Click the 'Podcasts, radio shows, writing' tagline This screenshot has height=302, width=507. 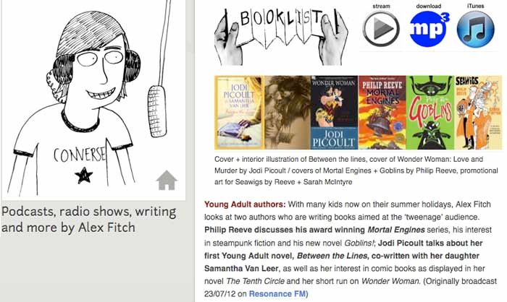(x=88, y=212)
